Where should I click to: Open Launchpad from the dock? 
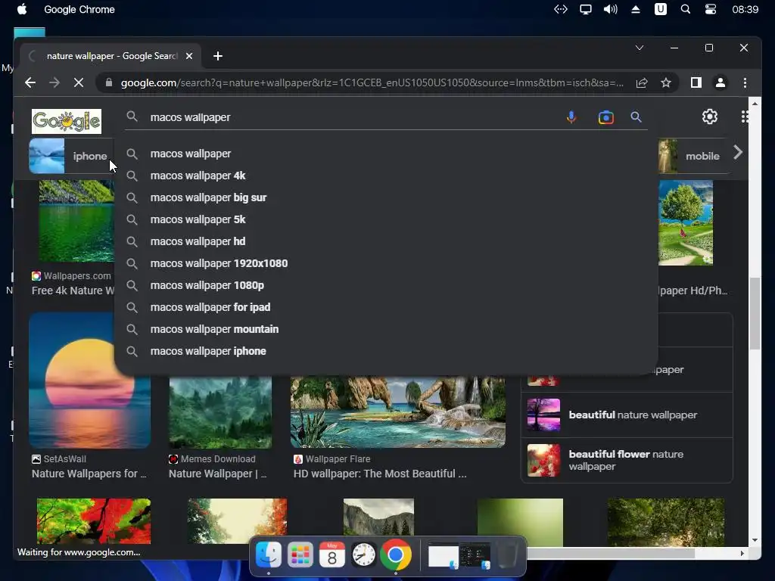pos(300,555)
